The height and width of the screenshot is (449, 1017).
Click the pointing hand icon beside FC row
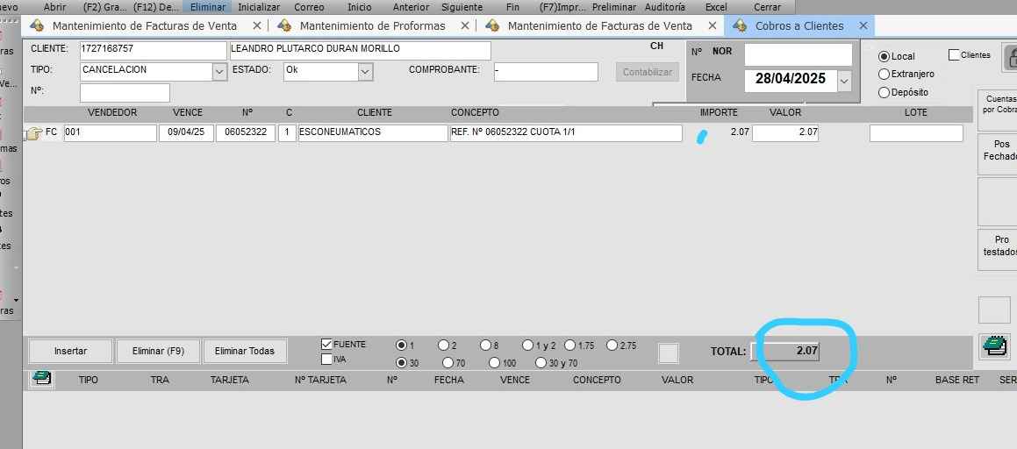click(x=33, y=133)
